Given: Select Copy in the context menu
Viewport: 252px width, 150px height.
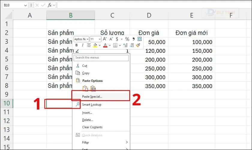Looking at the screenshot, I should (x=86, y=73).
